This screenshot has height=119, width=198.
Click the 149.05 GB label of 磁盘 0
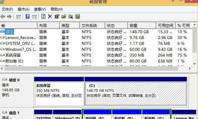pyautogui.click(x=11, y=90)
